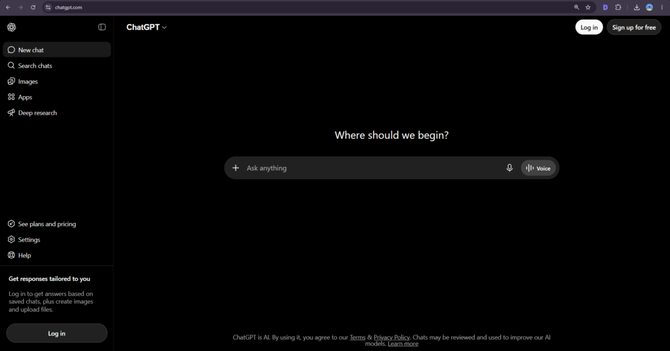
Task: Click the Deep research telescope icon
Action: (11, 112)
